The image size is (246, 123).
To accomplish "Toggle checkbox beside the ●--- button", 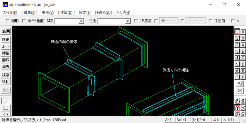I will (156, 21).
